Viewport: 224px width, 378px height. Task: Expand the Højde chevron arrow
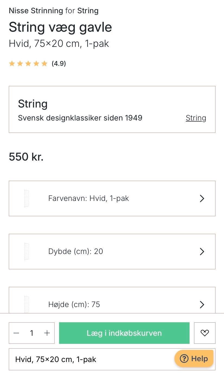click(x=202, y=304)
